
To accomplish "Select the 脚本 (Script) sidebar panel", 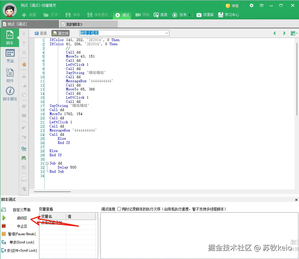I will pos(10,38).
